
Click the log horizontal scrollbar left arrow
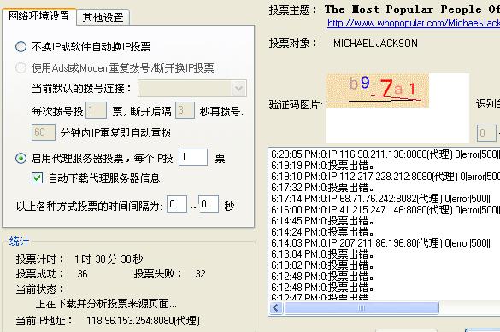(x=276, y=308)
